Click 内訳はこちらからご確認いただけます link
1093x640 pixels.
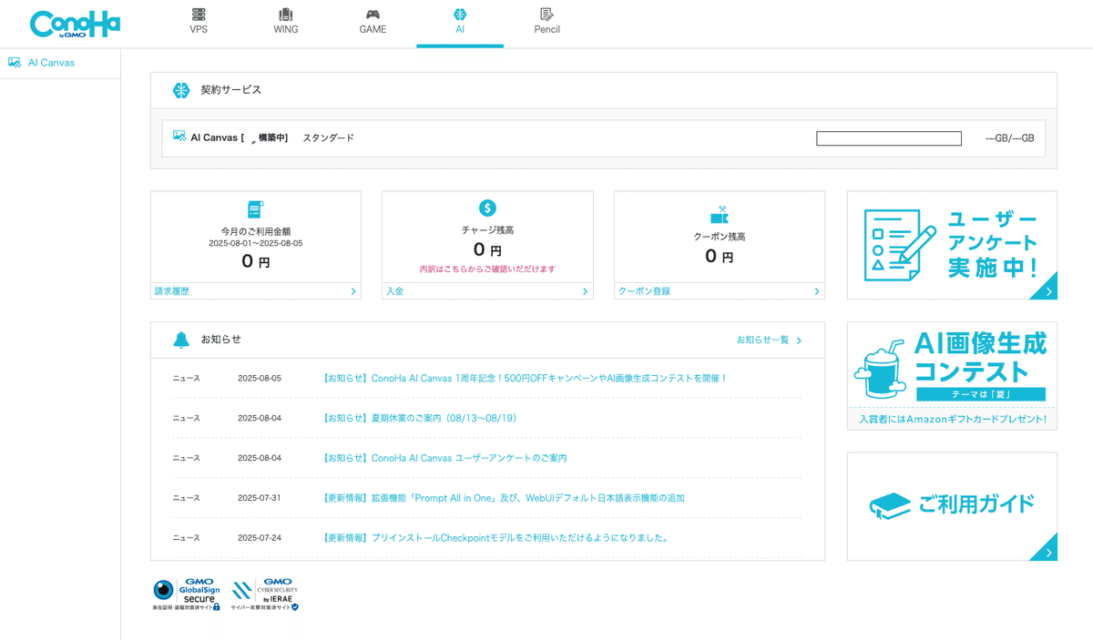(x=487, y=269)
